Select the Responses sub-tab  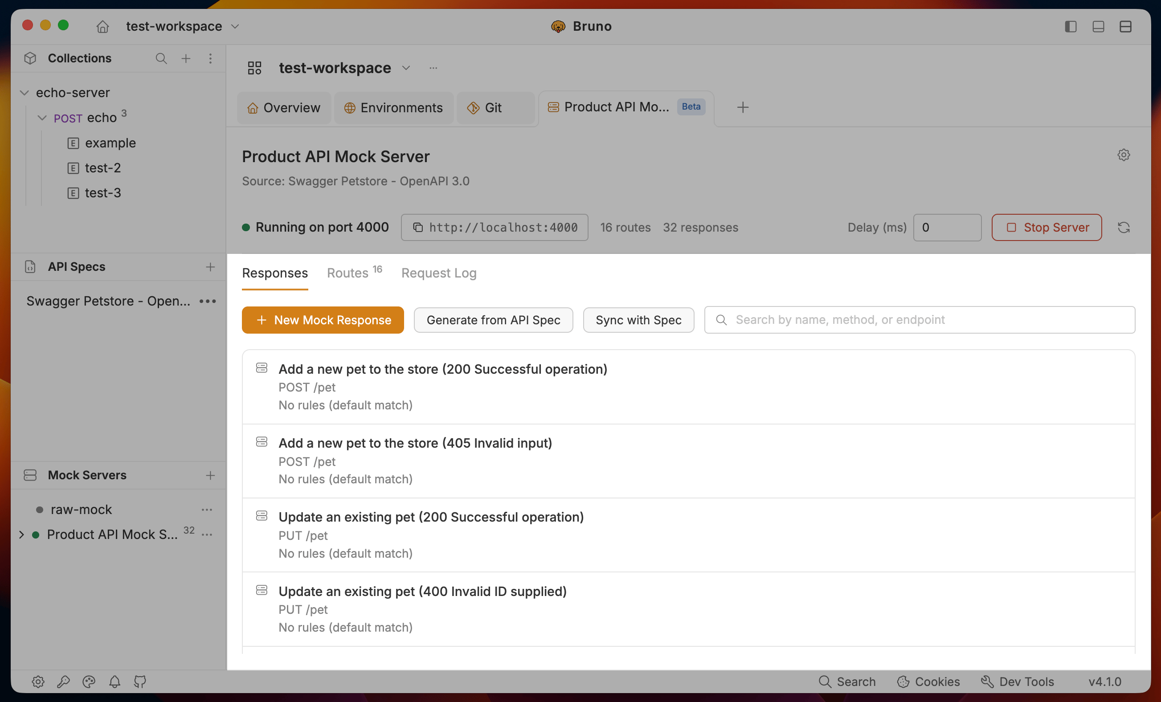pyautogui.click(x=275, y=273)
